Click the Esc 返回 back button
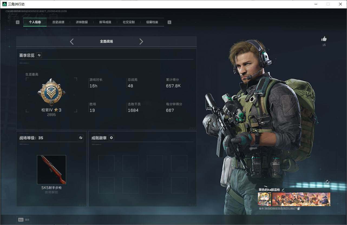The image size is (347, 225). point(24,220)
